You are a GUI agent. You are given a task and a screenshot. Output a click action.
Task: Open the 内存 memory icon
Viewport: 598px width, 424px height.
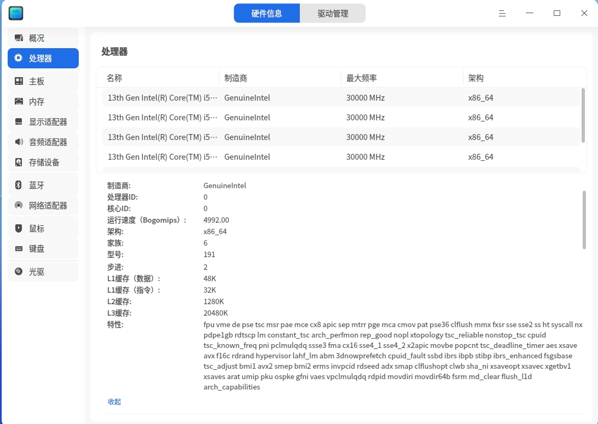(19, 101)
